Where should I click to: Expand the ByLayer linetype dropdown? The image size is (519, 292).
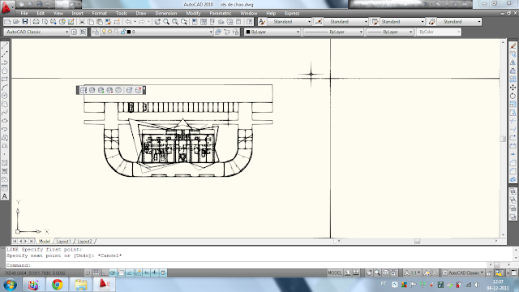tap(333, 32)
